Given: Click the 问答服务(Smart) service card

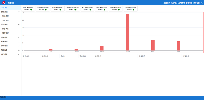Looking at the screenshot, I should pyautogui.click(x=116, y=9).
